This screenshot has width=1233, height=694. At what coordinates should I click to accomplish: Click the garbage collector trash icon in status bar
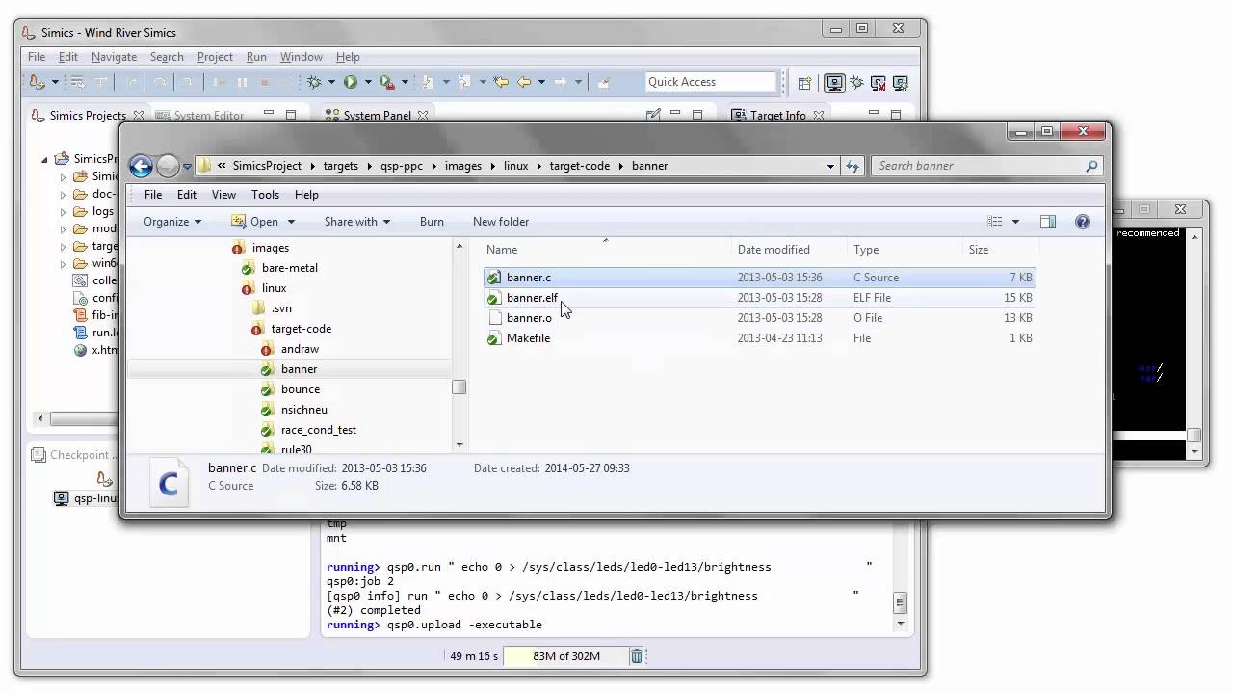tap(636, 656)
